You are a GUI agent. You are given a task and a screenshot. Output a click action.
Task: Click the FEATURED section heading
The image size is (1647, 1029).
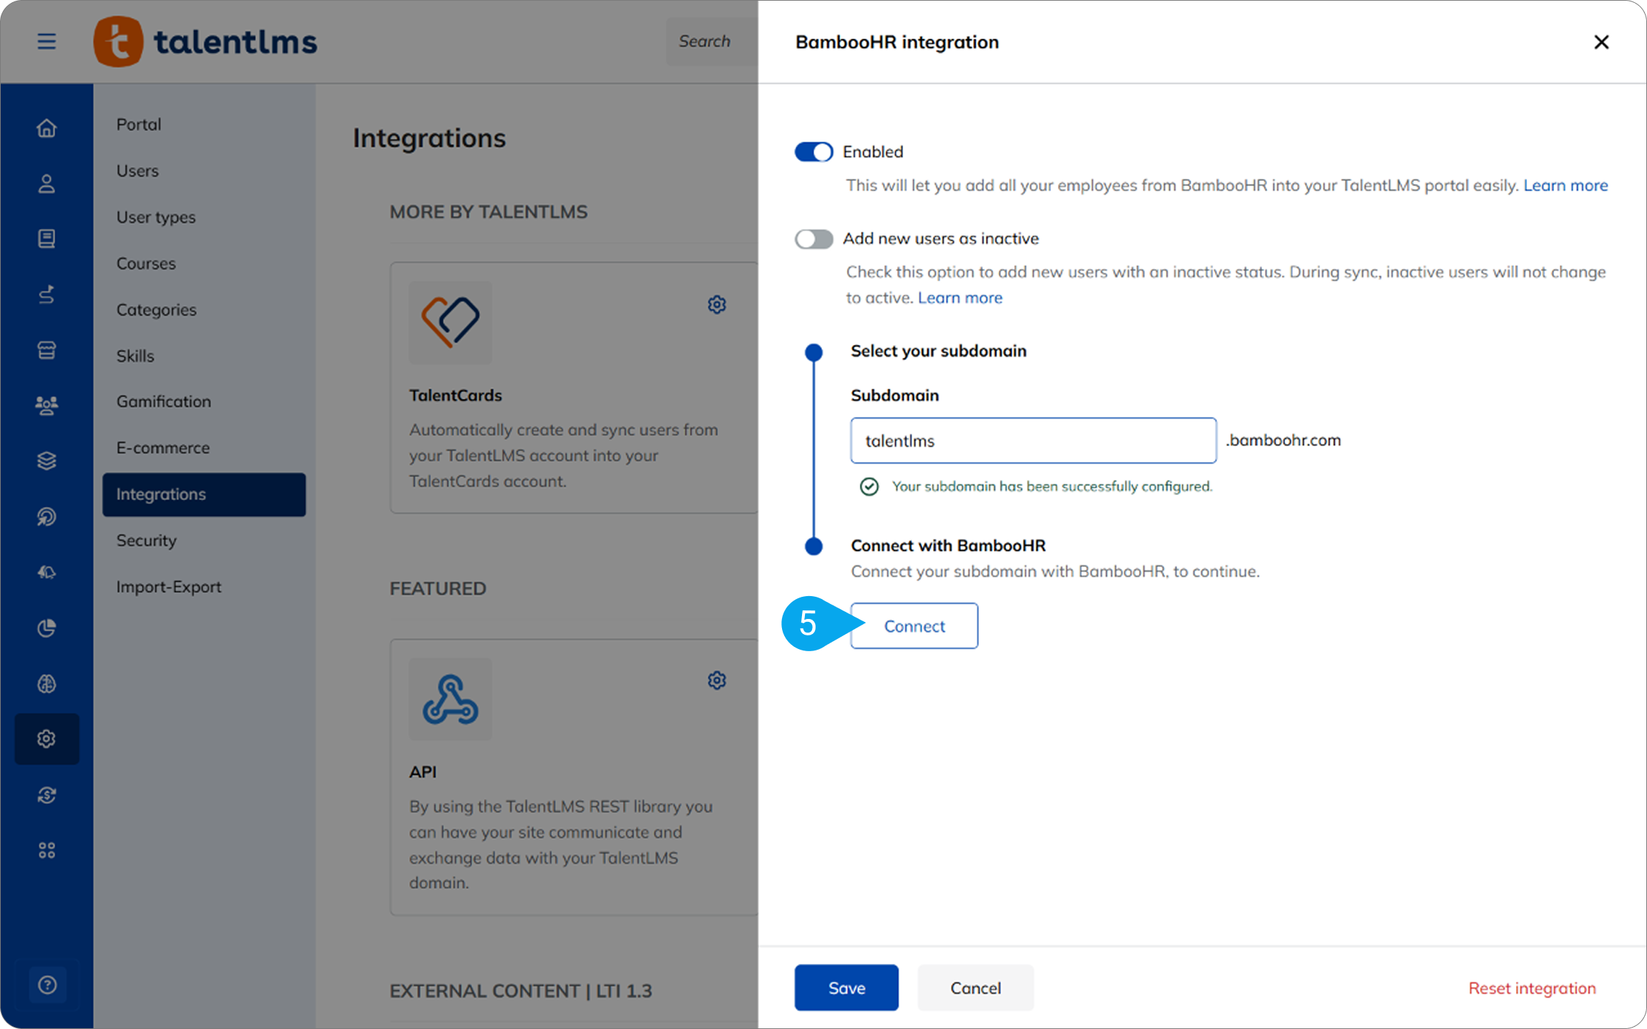[438, 588]
